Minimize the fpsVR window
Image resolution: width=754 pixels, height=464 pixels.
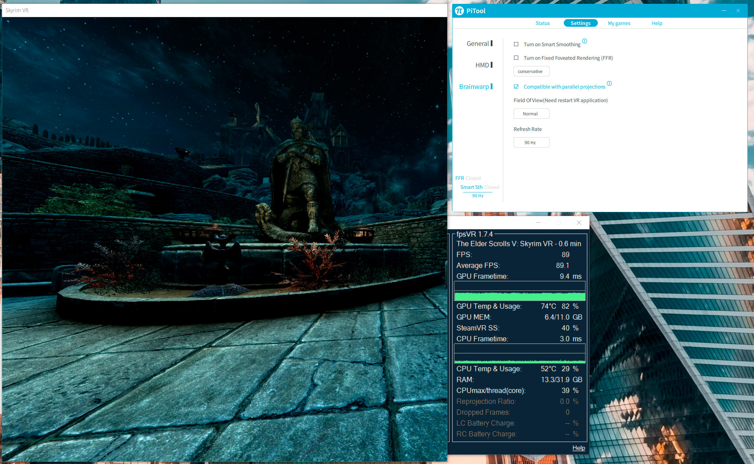(x=538, y=223)
